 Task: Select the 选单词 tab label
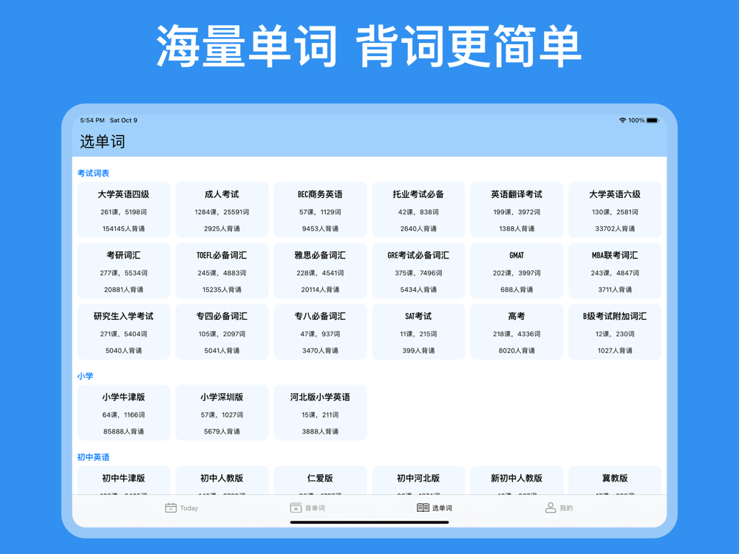coord(442,508)
